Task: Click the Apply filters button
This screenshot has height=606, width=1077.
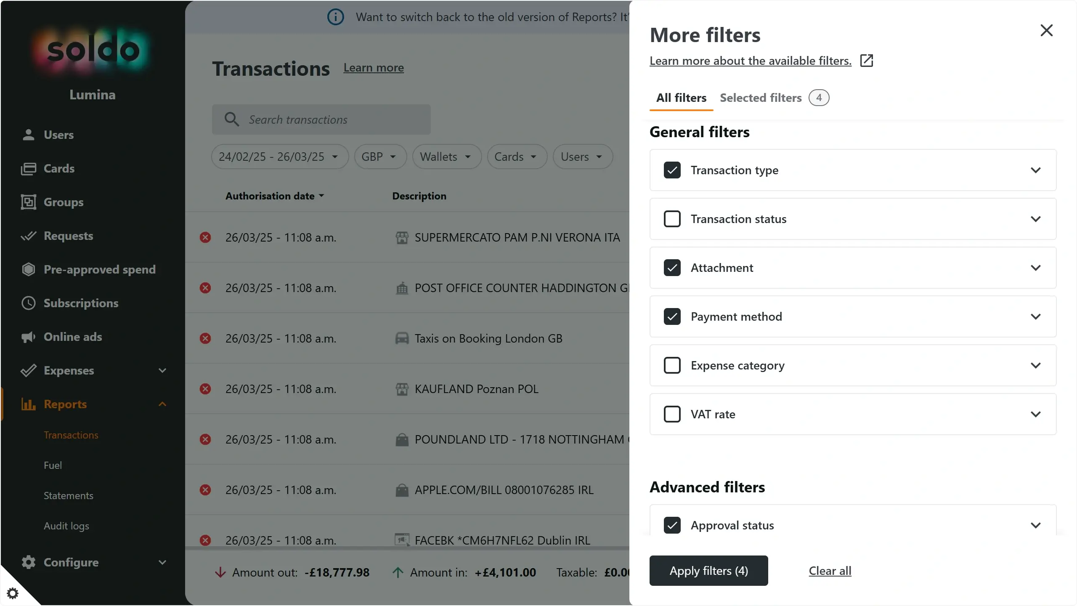Action: [708, 571]
